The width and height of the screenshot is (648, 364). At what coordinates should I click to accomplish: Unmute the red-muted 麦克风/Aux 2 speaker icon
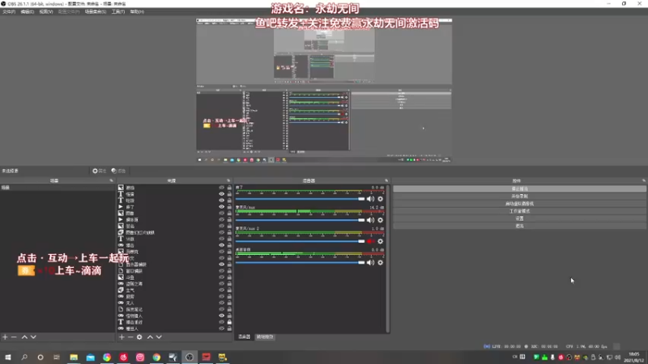coord(370,241)
